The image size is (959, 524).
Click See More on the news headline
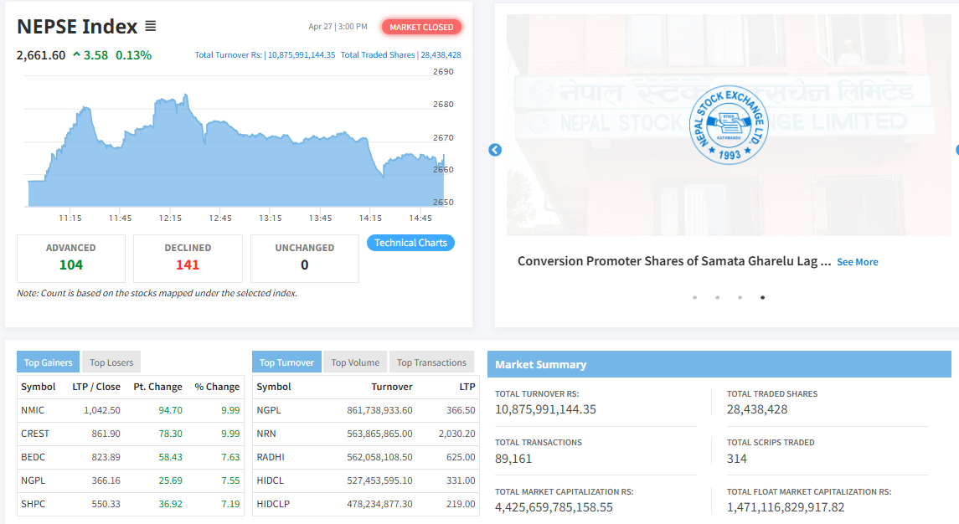[857, 262]
